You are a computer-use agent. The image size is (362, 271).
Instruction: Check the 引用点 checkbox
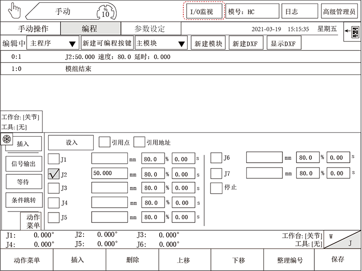pyautogui.click(x=104, y=142)
